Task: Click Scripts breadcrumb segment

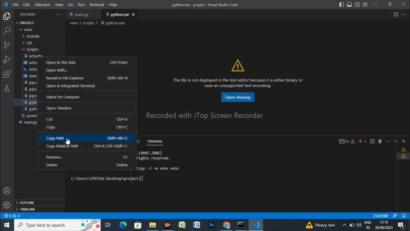Action: pos(88,23)
